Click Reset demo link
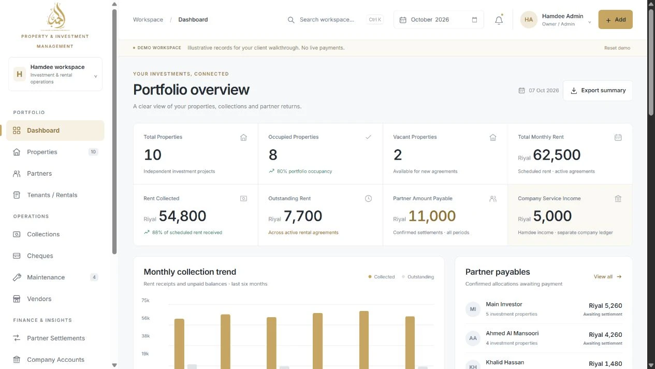 coord(617,48)
